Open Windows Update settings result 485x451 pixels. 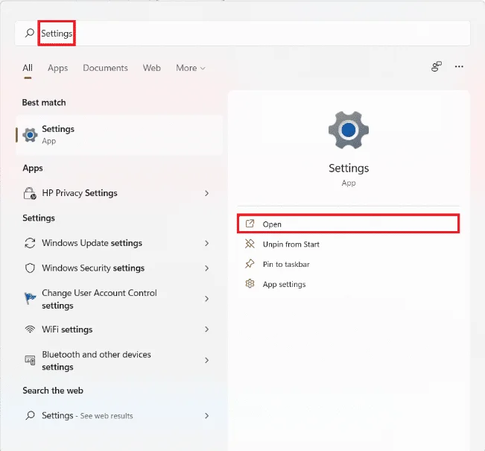[x=118, y=243]
